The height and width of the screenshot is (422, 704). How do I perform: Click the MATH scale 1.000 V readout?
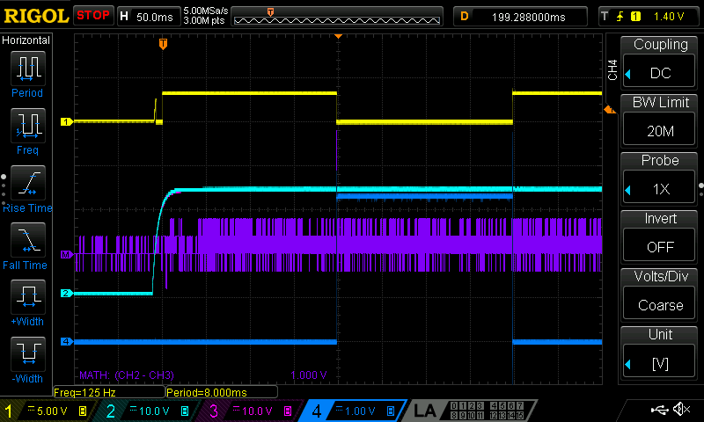[x=309, y=375]
